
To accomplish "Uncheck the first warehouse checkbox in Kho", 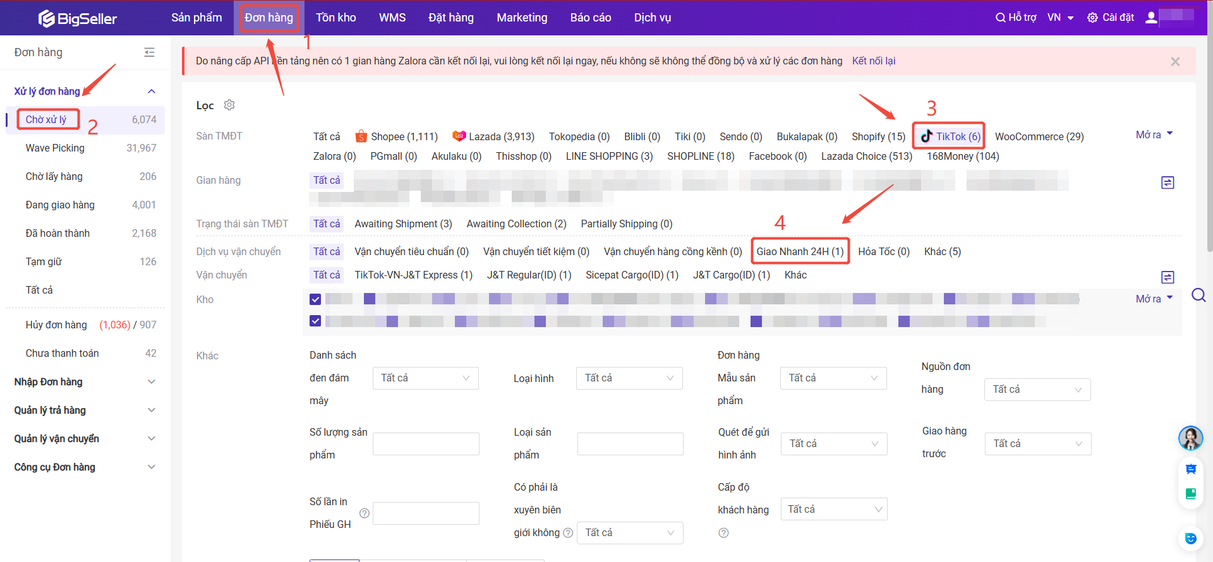I will pyautogui.click(x=315, y=299).
